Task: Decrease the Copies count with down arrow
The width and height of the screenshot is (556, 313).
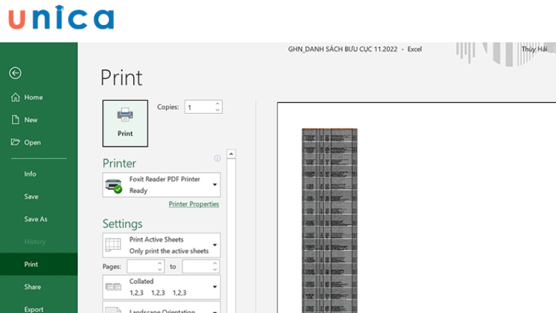Action: tap(218, 110)
